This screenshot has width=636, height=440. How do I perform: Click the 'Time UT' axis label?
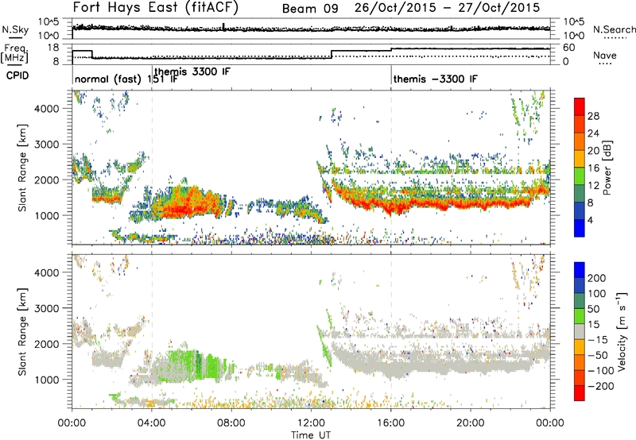pos(311,434)
